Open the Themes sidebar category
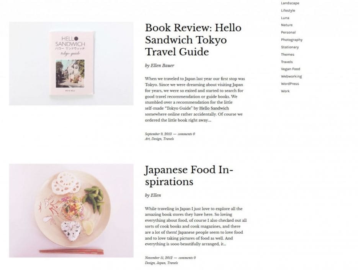 click(288, 54)
